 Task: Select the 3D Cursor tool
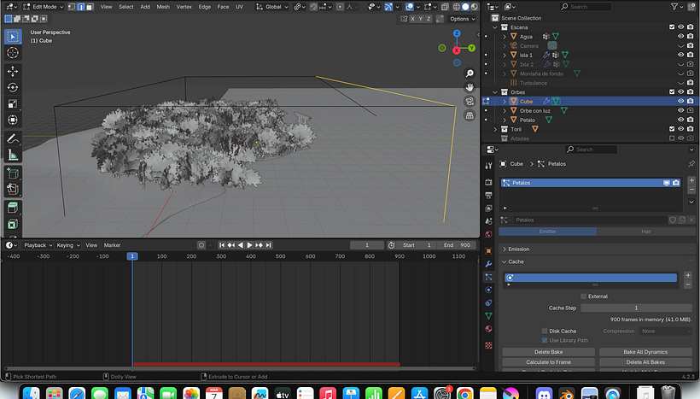(13, 53)
